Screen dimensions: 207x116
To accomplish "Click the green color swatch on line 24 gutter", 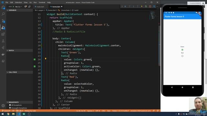I will click(x=35, y=59).
